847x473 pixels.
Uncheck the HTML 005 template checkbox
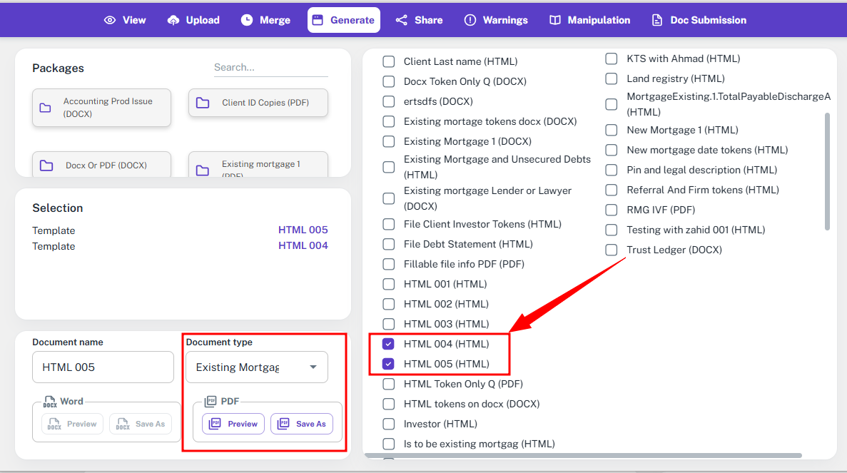[389, 364]
